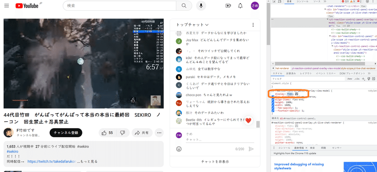This screenshot has height=172, width=377.
Task: Open the video more actions ellipsis button
Action: [159, 133]
